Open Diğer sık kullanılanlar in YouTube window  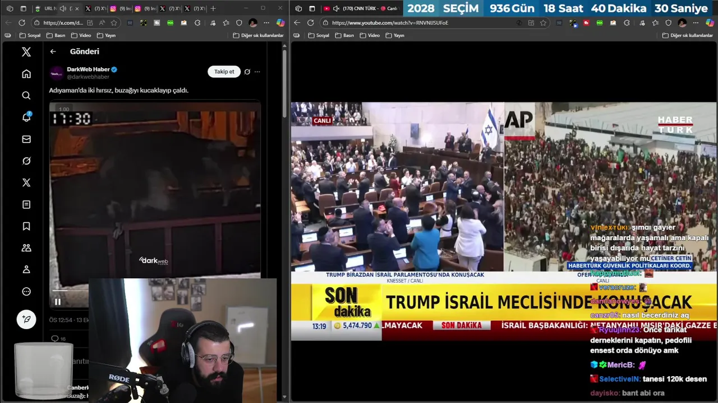687,35
